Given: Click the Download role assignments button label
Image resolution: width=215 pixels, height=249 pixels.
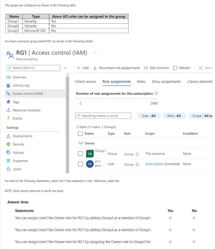Looking at the screenshot, I should coord(119,68).
